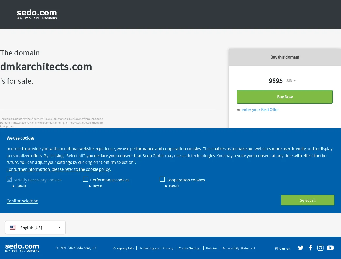Open Sedo's Facebook page
The height and width of the screenshot is (259, 341).
click(311, 248)
